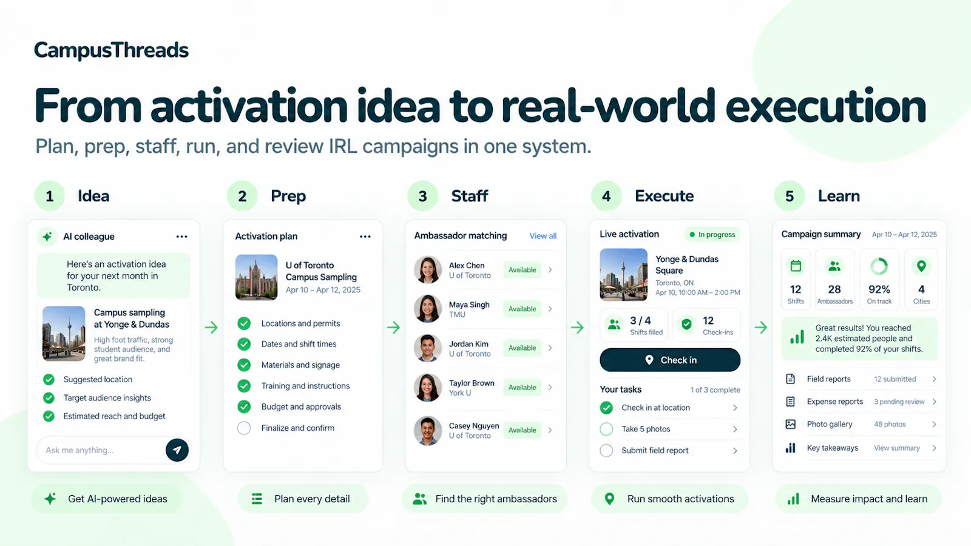
Task: Open Photo gallery chevron arrow
Action: (x=934, y=424)
